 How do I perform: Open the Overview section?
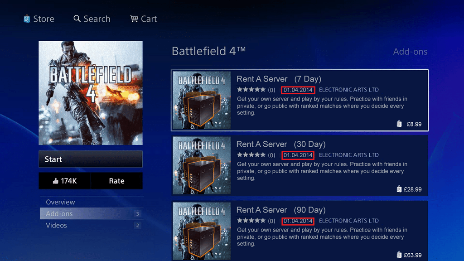tap(61, 202)
